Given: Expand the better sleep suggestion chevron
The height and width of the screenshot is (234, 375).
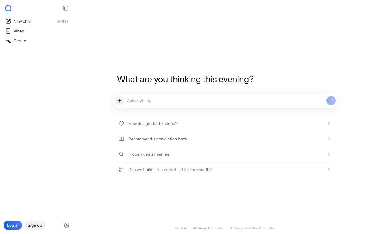Looking at the screenshot, I should coord(329,123).
